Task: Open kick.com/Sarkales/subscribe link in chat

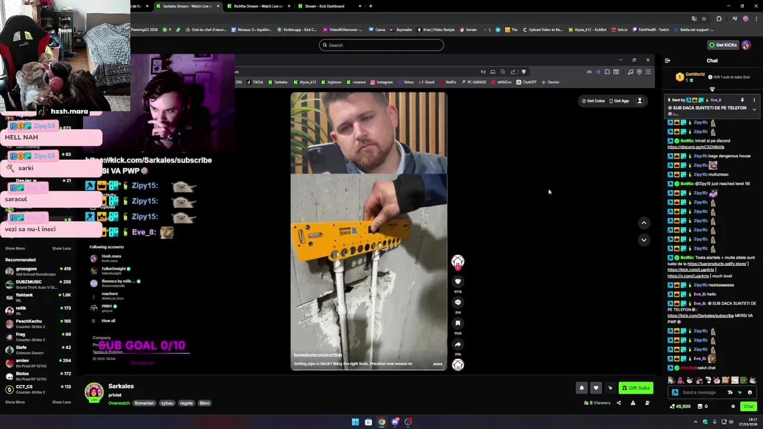Action: click(700, 315)
